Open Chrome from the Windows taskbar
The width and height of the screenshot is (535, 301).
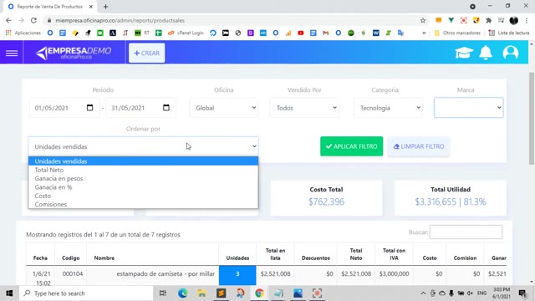pos(259,293)
